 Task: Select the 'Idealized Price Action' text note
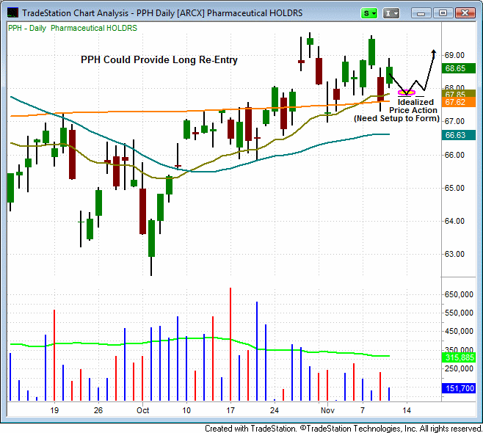[413, 106]
